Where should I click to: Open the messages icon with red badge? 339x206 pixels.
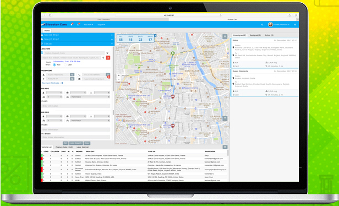78,24
